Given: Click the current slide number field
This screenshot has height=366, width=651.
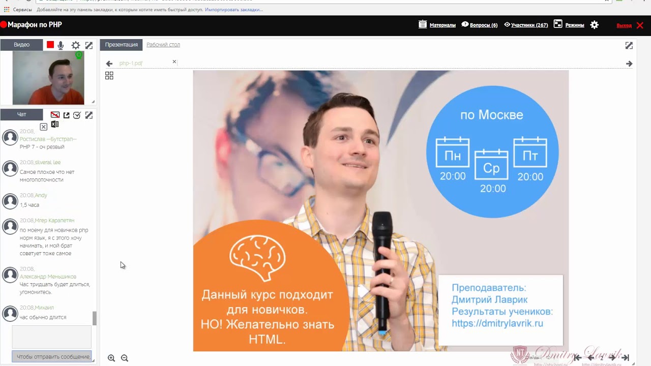Looking at the screenshot, I should pos(602,357).
